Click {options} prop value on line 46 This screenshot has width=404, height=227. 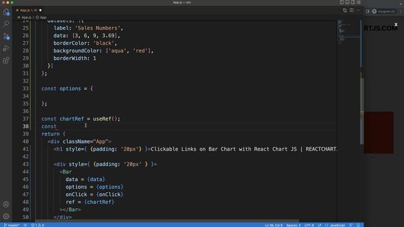pos(110,187)
